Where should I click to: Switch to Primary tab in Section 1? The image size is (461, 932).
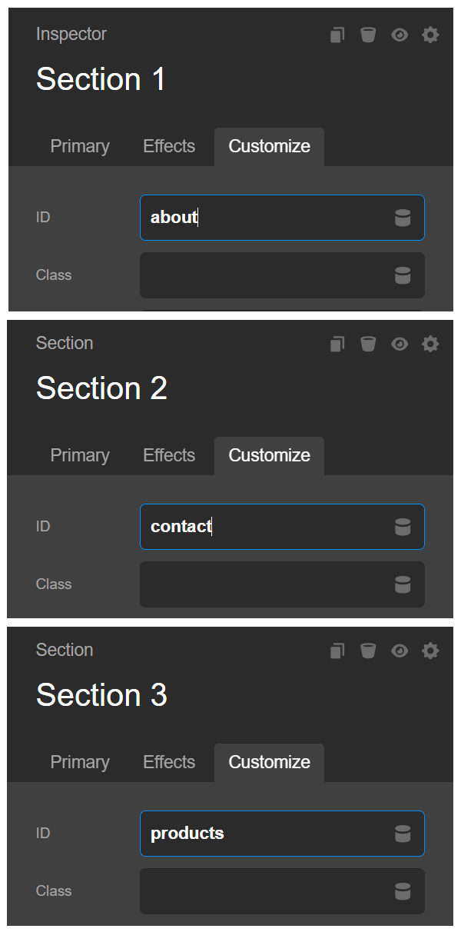point(80,146)
